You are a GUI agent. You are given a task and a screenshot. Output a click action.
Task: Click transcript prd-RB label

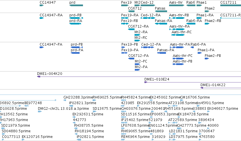[75, 15]
